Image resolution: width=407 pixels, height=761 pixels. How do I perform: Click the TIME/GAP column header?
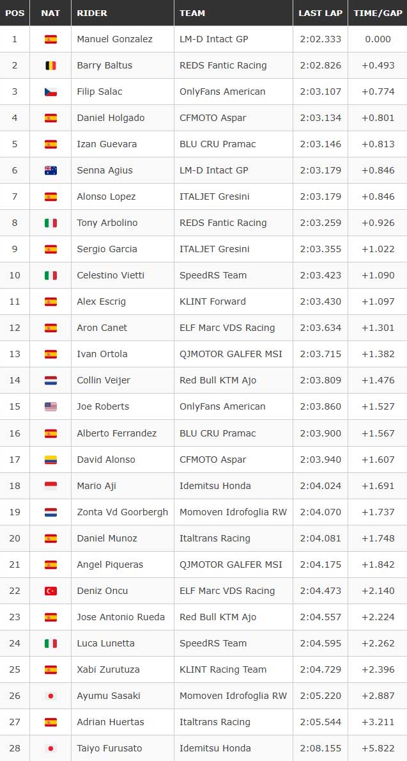378,13
